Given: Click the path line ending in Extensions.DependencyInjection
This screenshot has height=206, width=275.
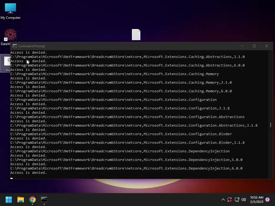Looking at the screenshot, I should pos(120,151).
